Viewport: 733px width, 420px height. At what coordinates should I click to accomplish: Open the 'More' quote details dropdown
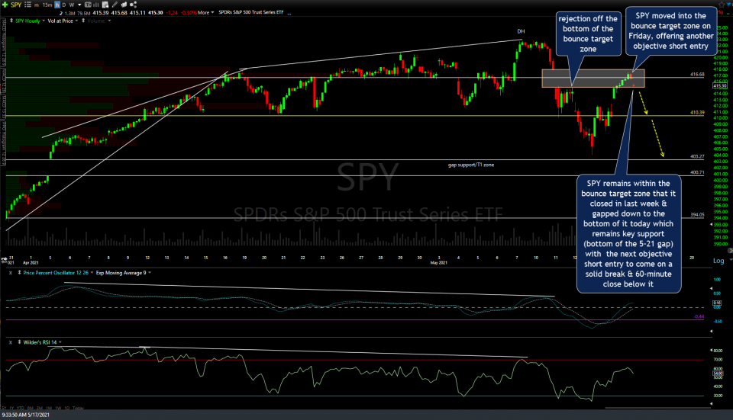coord(205,13)
